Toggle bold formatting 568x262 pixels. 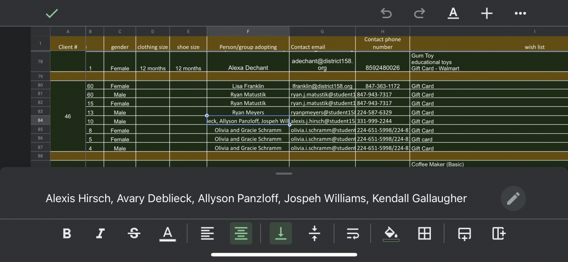coord(67,233)
